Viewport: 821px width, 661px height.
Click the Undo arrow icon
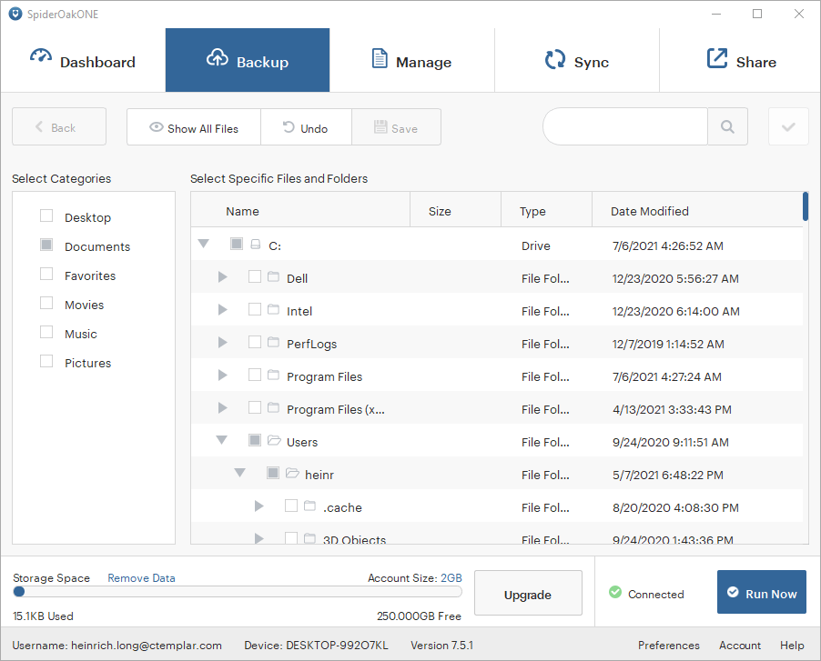click(x=289, y=126)
